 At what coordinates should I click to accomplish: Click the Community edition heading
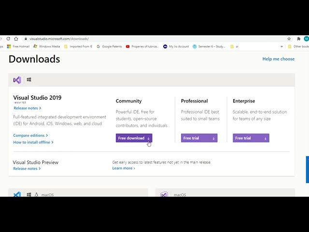(x=129, y=101)
